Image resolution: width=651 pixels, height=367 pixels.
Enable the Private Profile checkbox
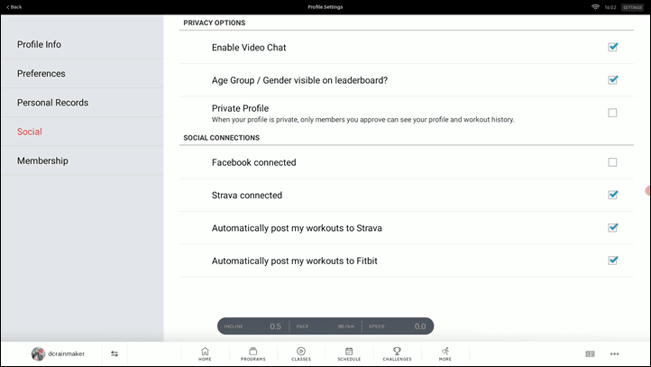[612, 113]
